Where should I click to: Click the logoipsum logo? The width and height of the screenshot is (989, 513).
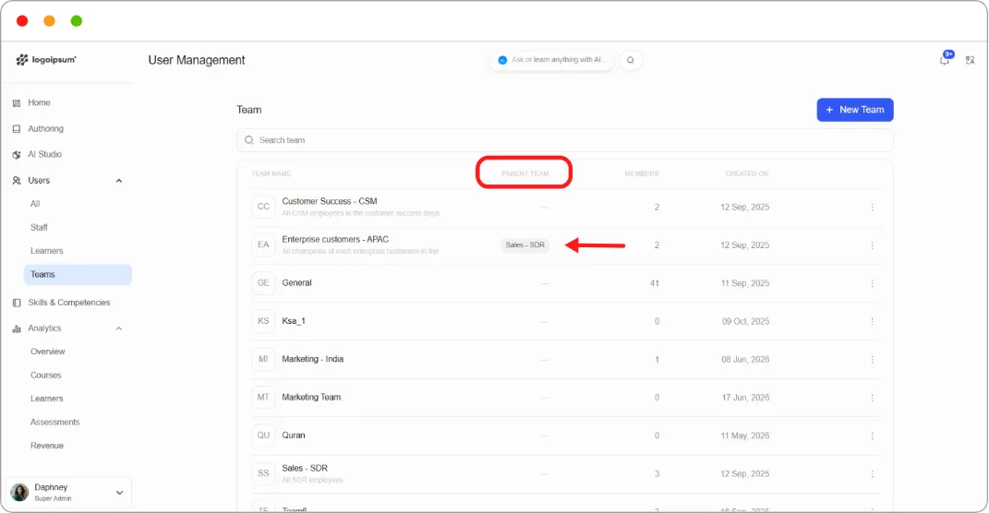tap(46, 60)
